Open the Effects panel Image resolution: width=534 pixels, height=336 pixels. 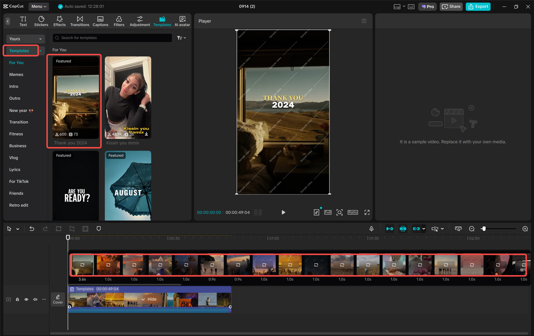[60, 21]
